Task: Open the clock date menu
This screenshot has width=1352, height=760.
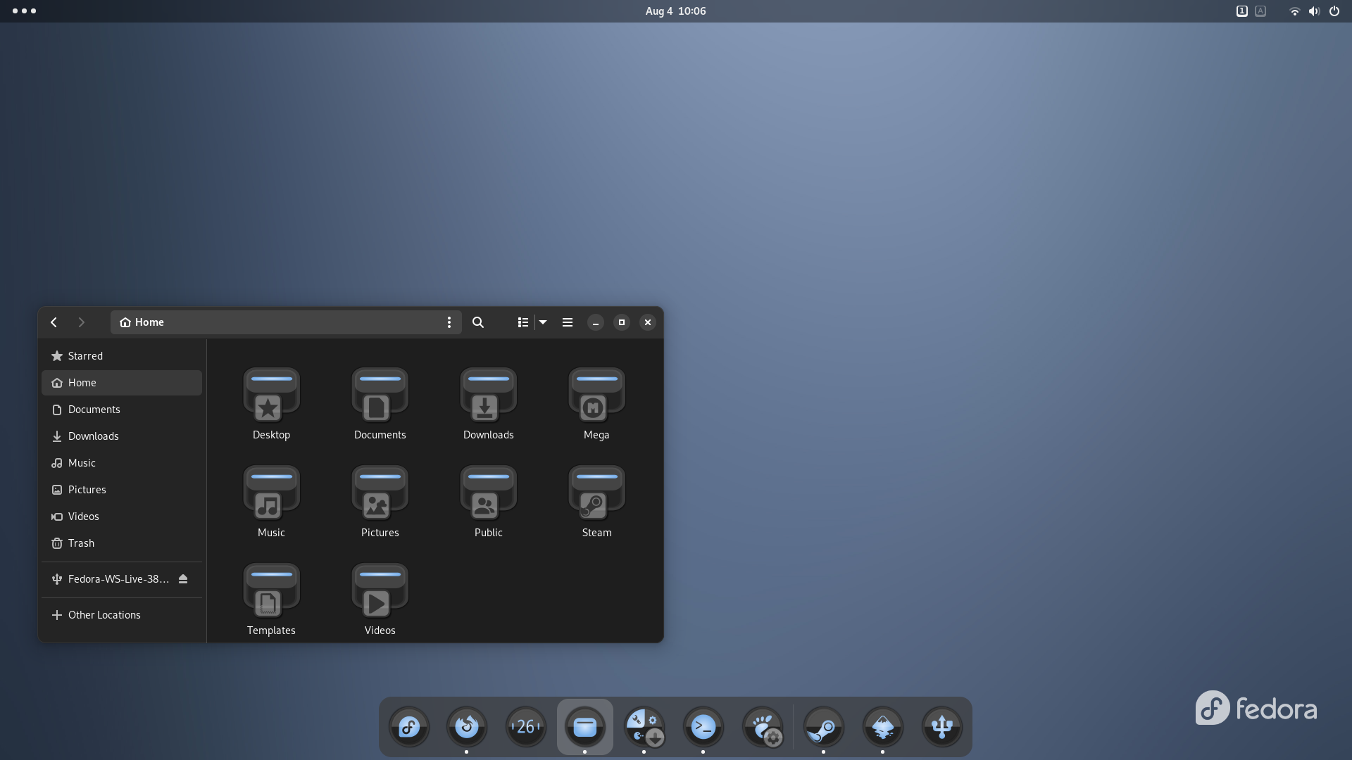Action: [675, 11]
